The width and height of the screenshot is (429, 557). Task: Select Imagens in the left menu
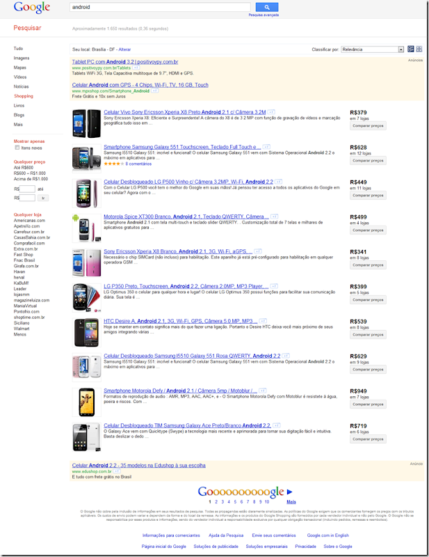(22, 58)
